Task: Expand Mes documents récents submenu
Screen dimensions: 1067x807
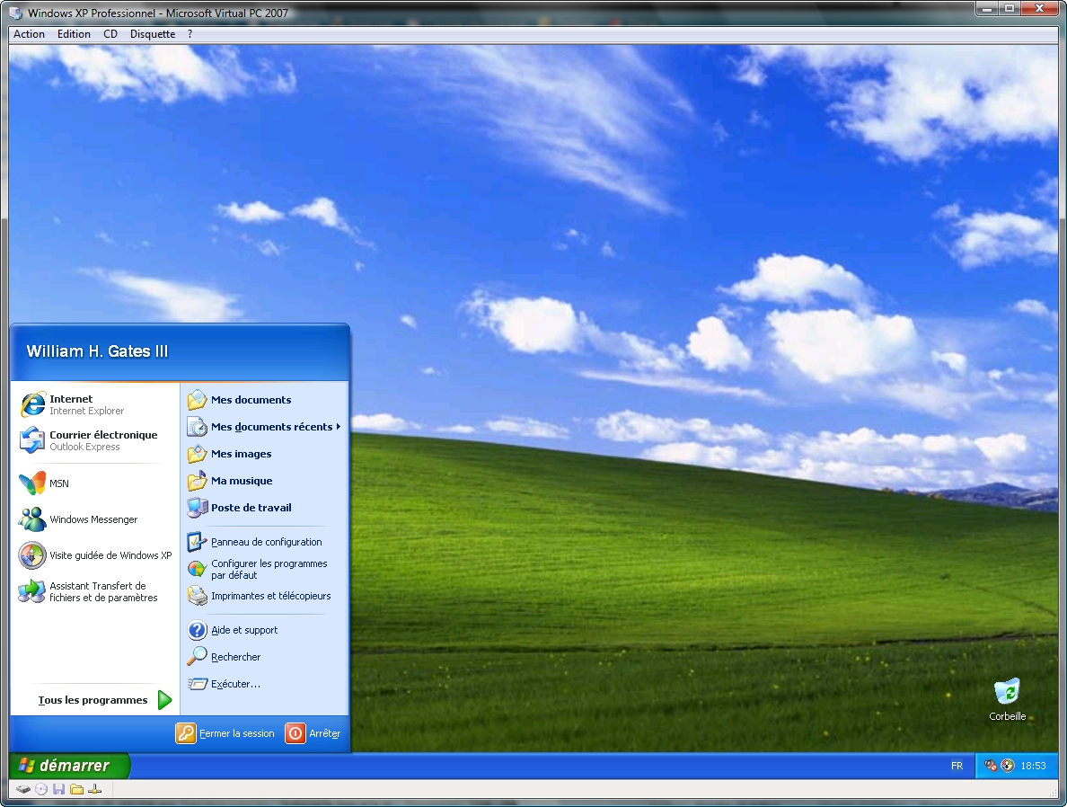Action: coord(264,427)
